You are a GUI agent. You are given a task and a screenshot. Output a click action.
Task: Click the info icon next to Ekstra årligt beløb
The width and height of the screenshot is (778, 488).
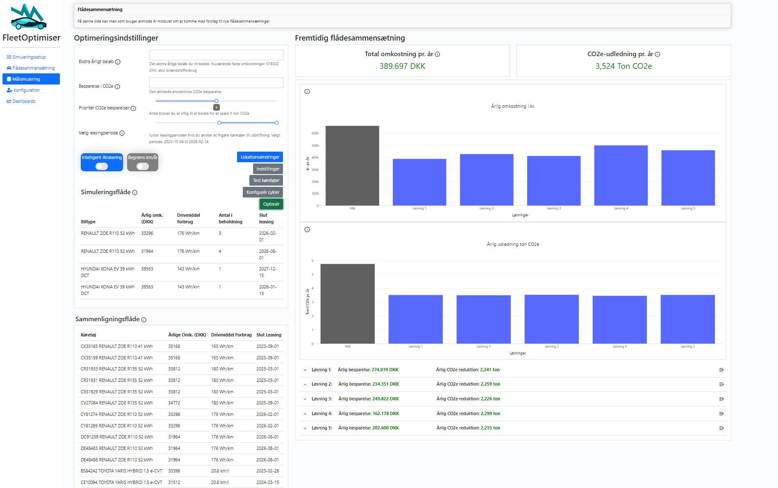pos(118,62)
